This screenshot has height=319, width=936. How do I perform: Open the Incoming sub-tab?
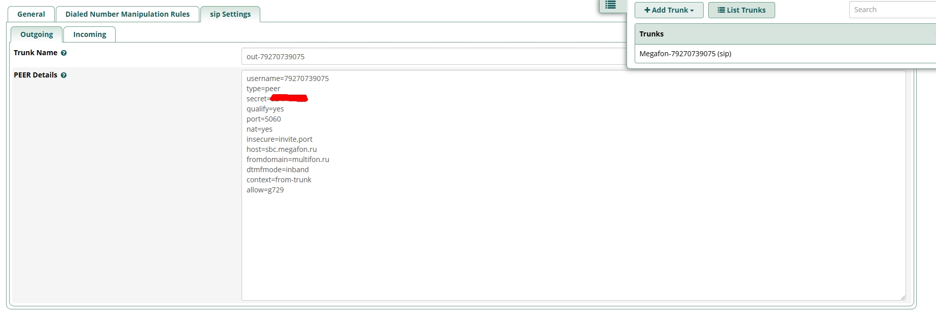point(90,34)
